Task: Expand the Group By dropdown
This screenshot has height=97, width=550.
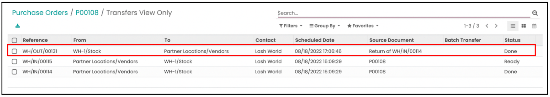Action: (325, 26)
